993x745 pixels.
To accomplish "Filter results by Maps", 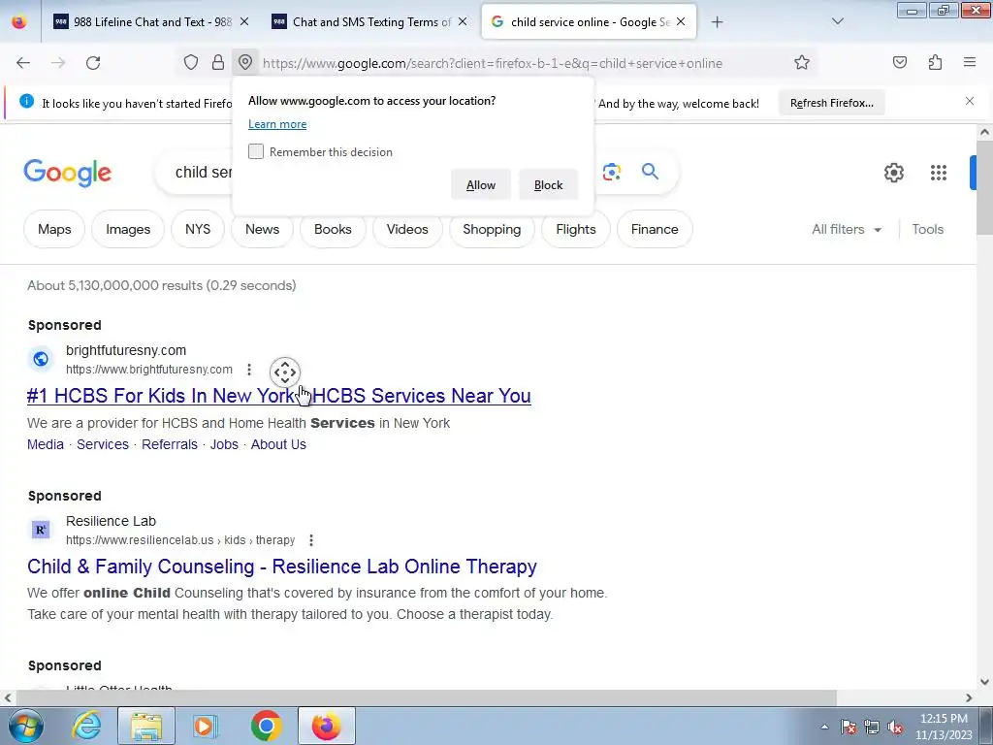I will pos(54,229).
